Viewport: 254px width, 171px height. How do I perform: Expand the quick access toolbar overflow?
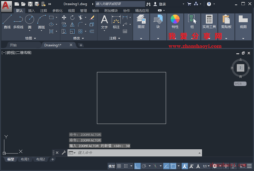click(x=50, y=4)
